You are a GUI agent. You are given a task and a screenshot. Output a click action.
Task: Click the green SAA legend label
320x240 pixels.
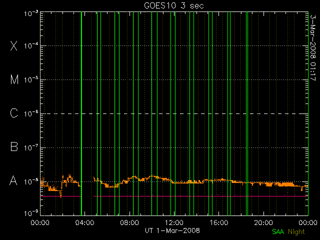278,231
